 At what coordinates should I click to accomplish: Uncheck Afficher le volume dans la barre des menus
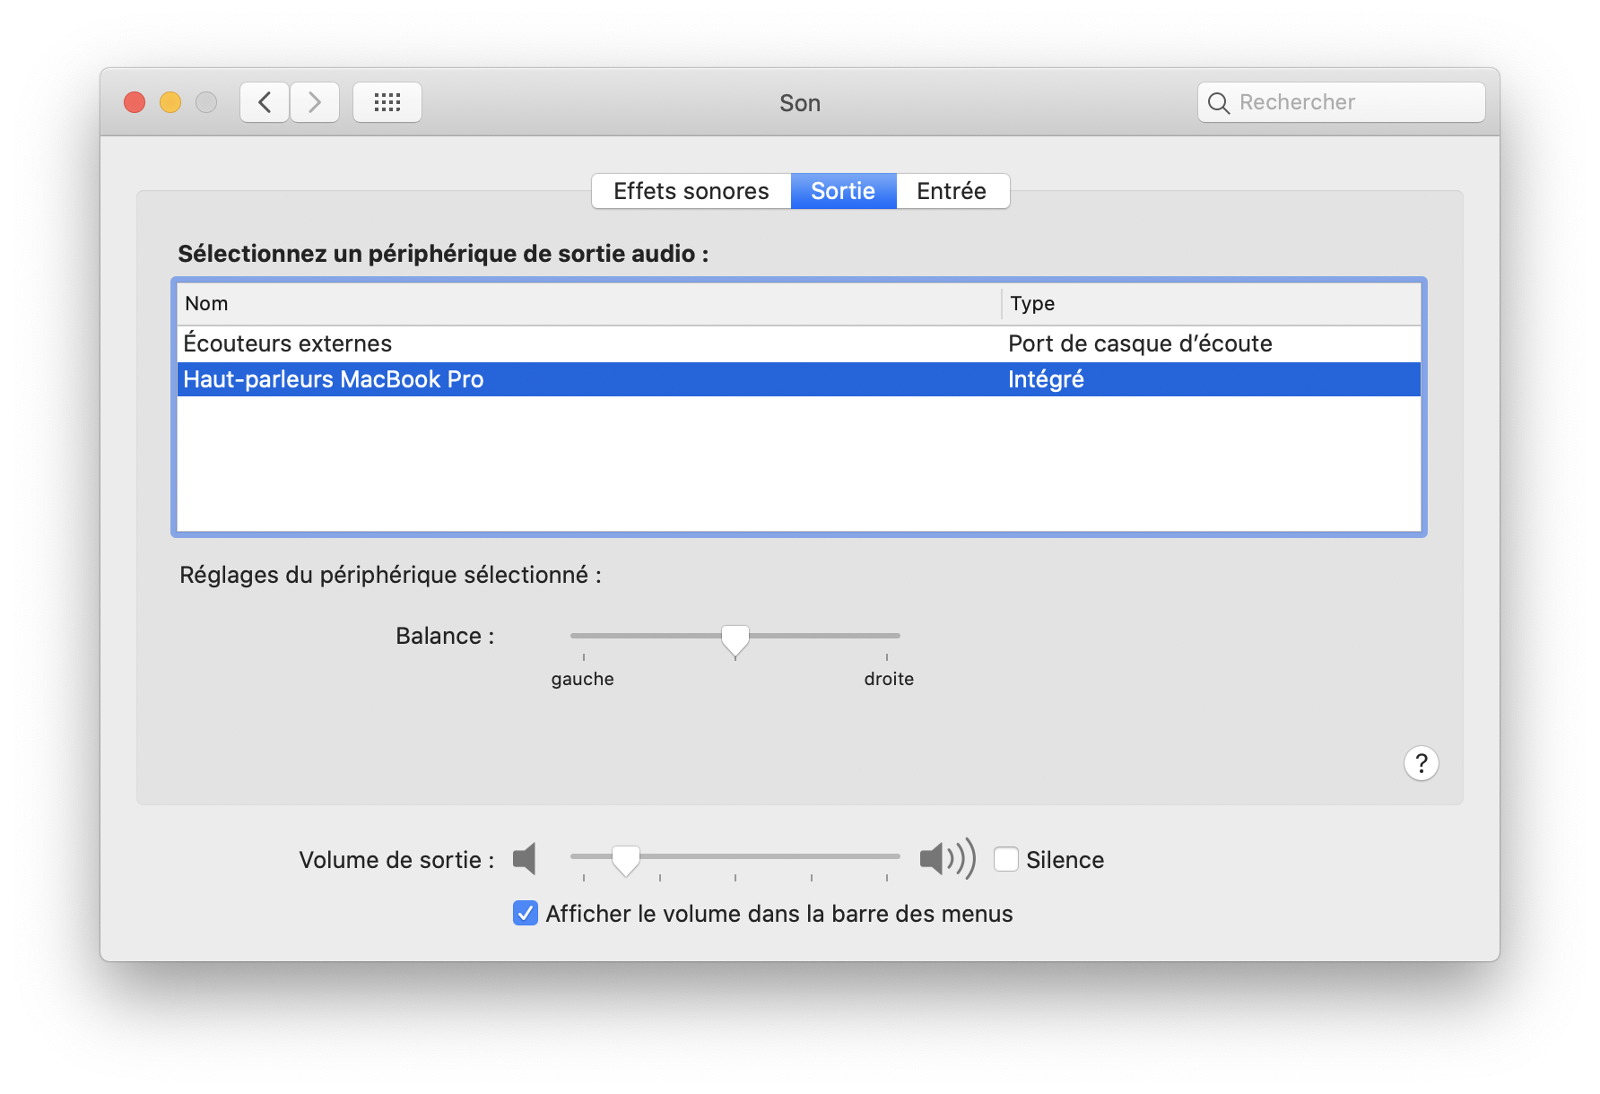[x=526, y=913]
